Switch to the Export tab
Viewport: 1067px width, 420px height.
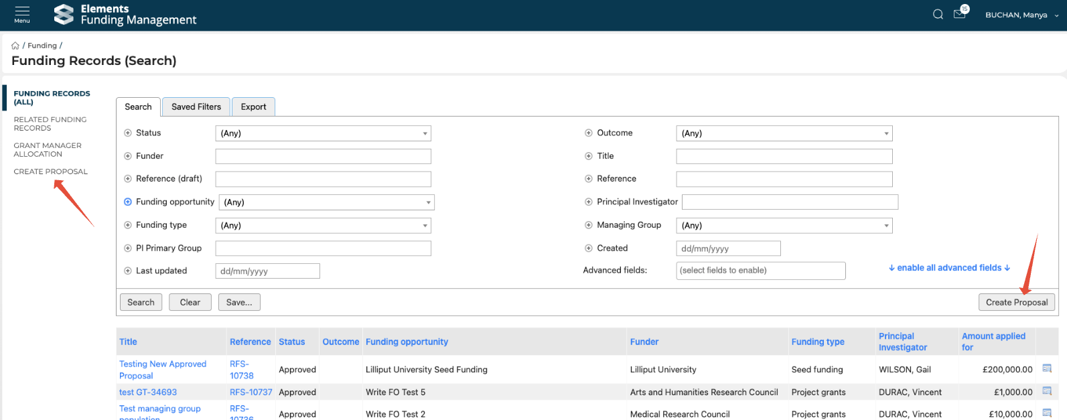coord(253,107)
